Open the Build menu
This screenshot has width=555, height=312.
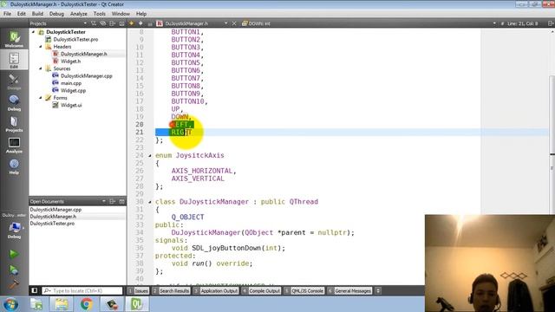point(37,14)
